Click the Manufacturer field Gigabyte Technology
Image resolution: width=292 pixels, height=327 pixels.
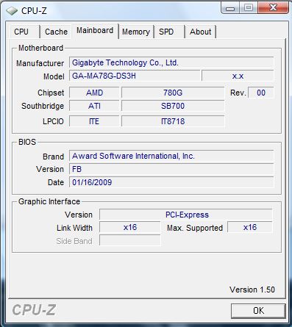point(171,62)
